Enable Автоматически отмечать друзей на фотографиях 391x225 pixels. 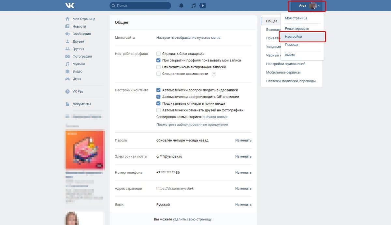158,110
